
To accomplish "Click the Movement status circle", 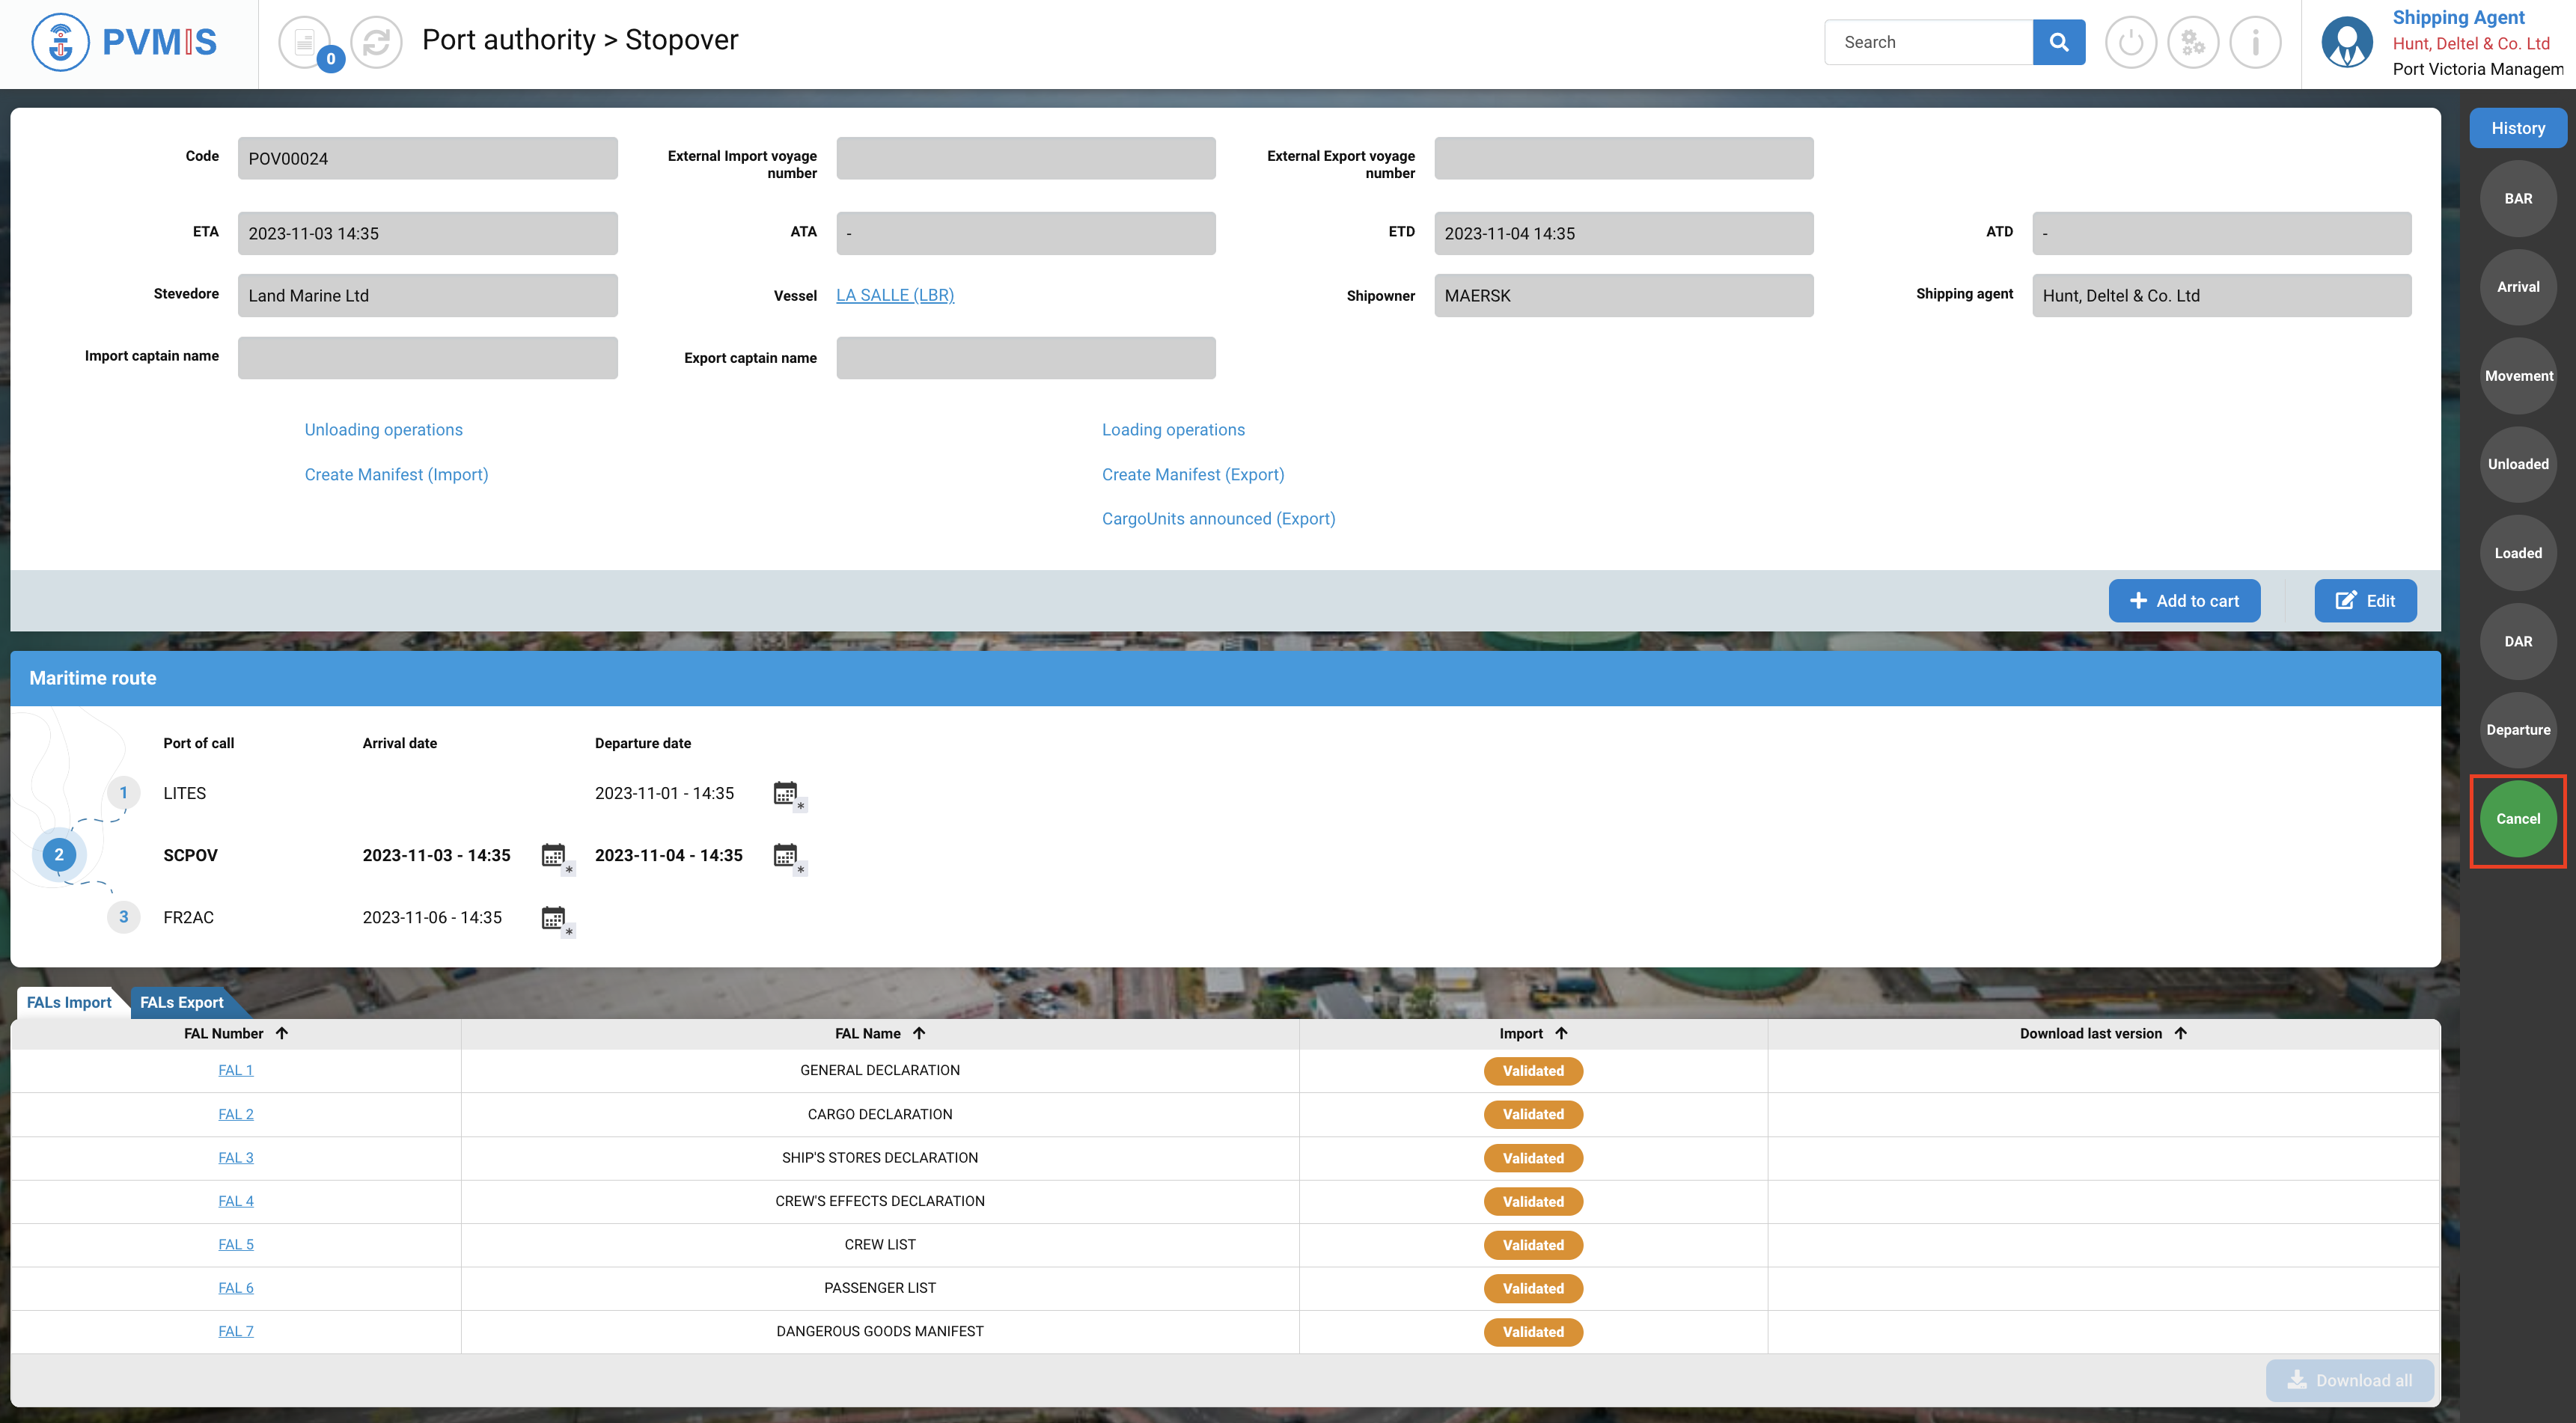I will [2518, 376].
